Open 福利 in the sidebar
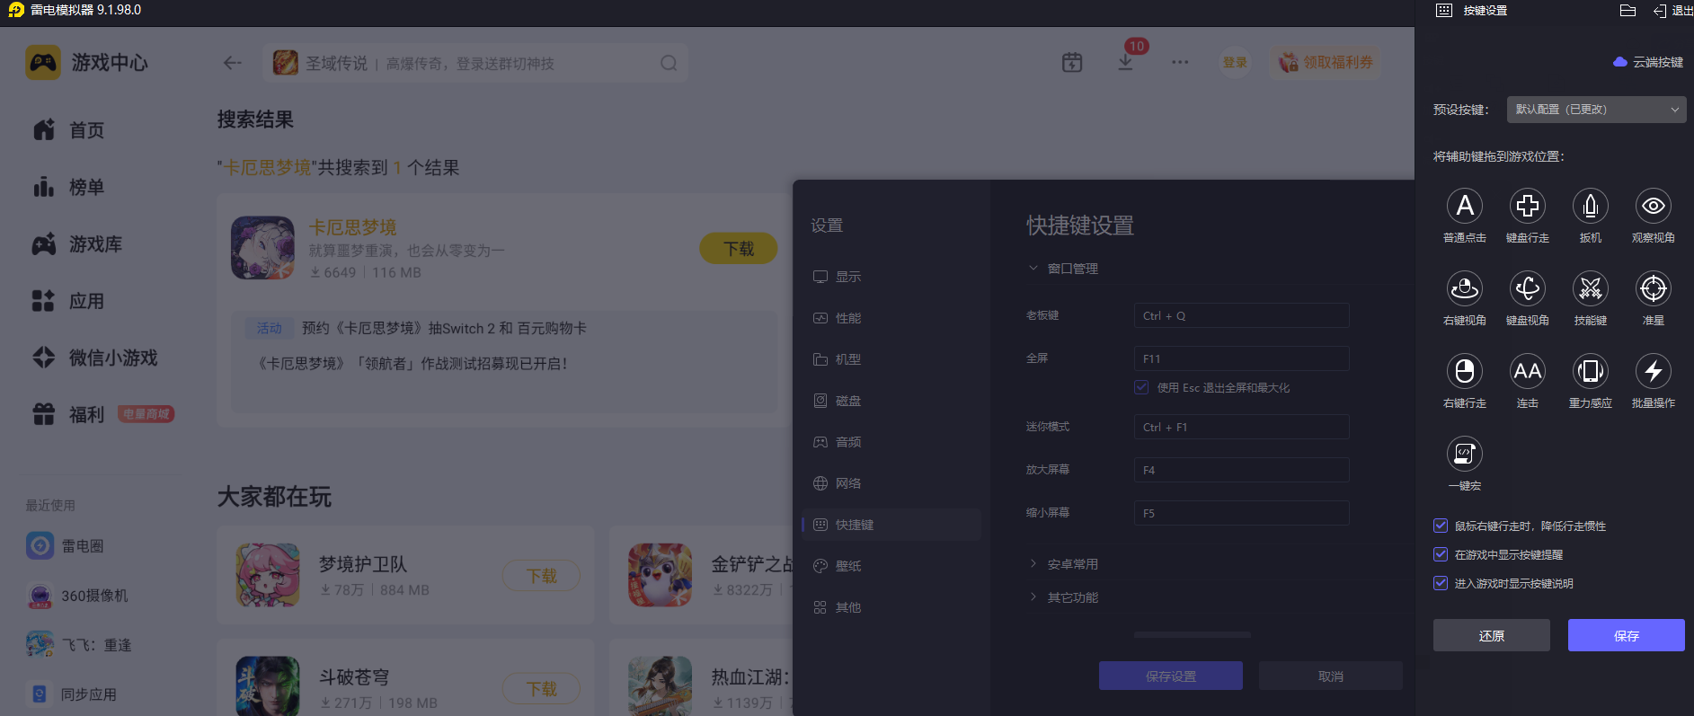The height and width of the screenshot is (716, 1694). click(68, 414)
